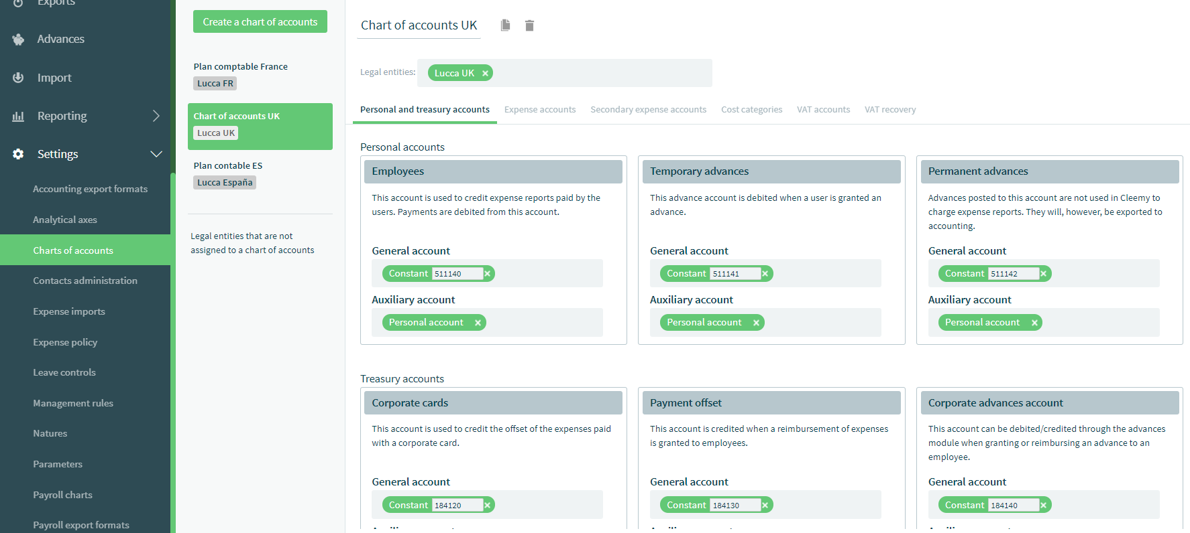Remove Payment offset Constant 184130 tag
This screenshot has width=1190, height=533.
coord(765,506)
